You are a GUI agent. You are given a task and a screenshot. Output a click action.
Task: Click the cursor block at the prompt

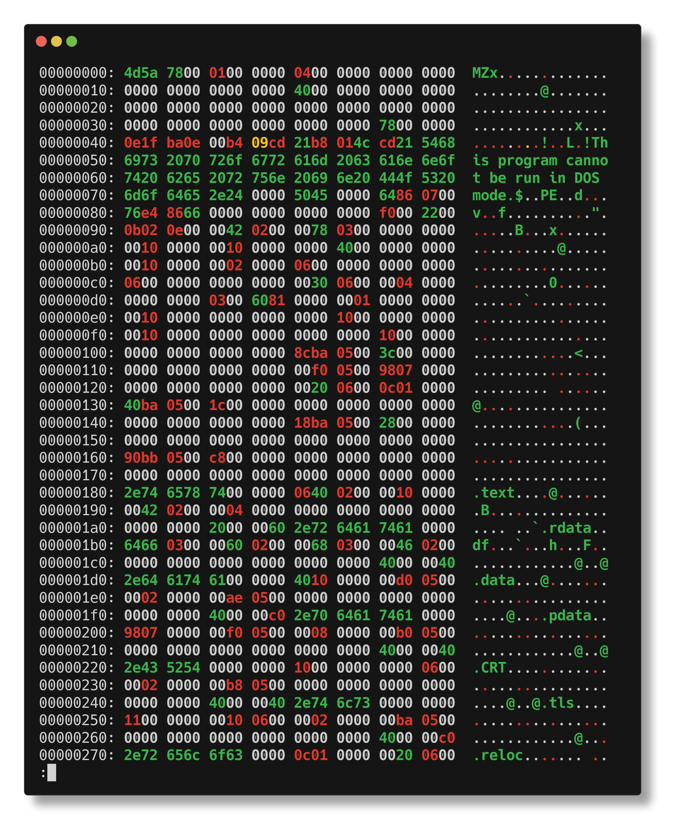(52, 772)
